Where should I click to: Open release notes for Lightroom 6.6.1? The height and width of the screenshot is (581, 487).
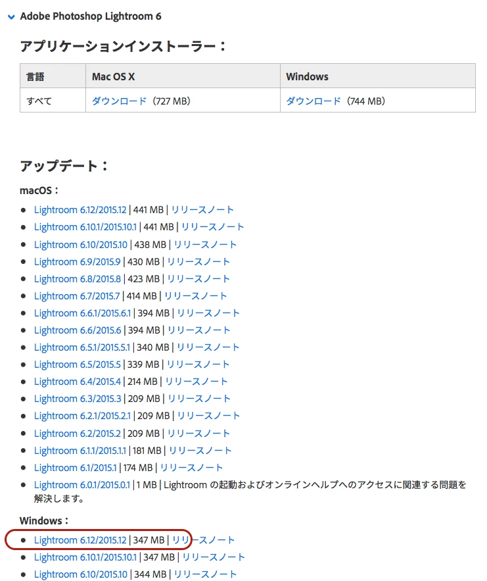[x=208, y=313]
